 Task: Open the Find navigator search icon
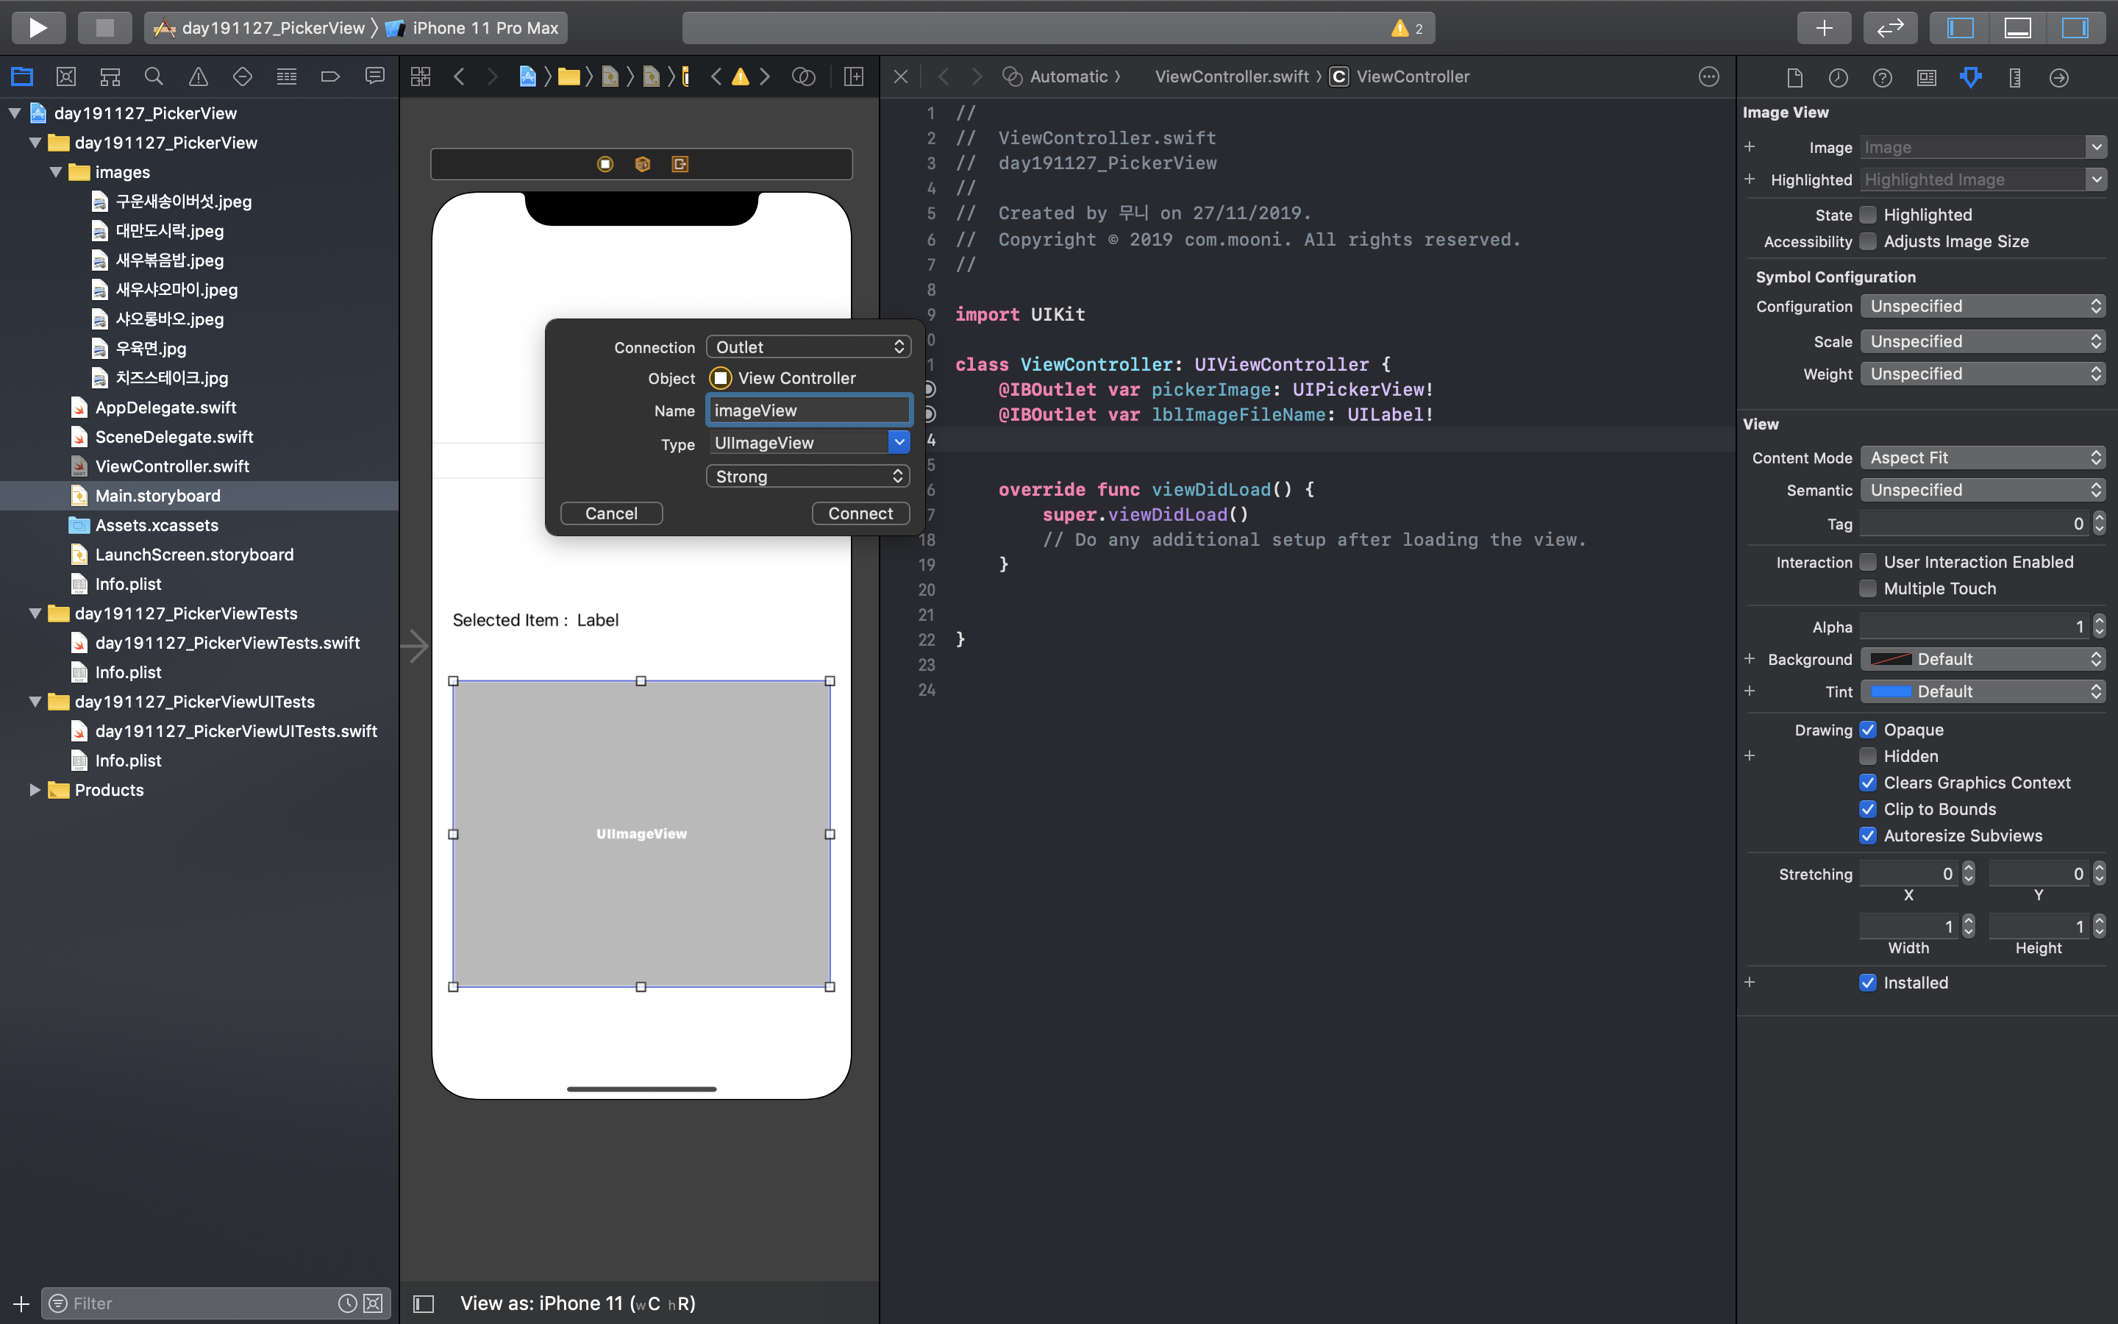coord(154,77)
